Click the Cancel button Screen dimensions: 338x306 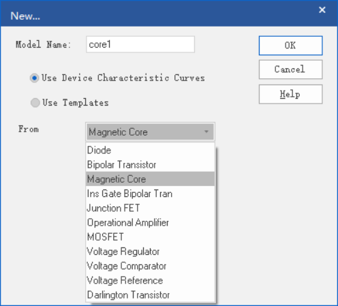coord(290,70)
